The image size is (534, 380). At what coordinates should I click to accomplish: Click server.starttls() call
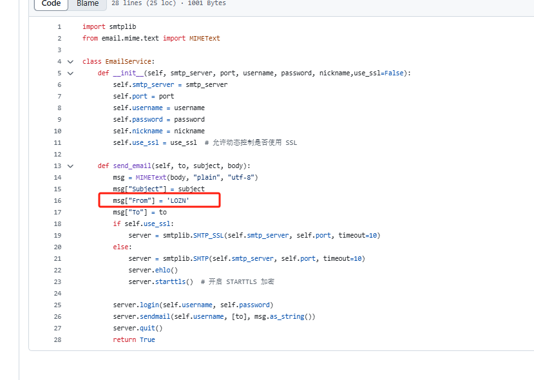161,281
